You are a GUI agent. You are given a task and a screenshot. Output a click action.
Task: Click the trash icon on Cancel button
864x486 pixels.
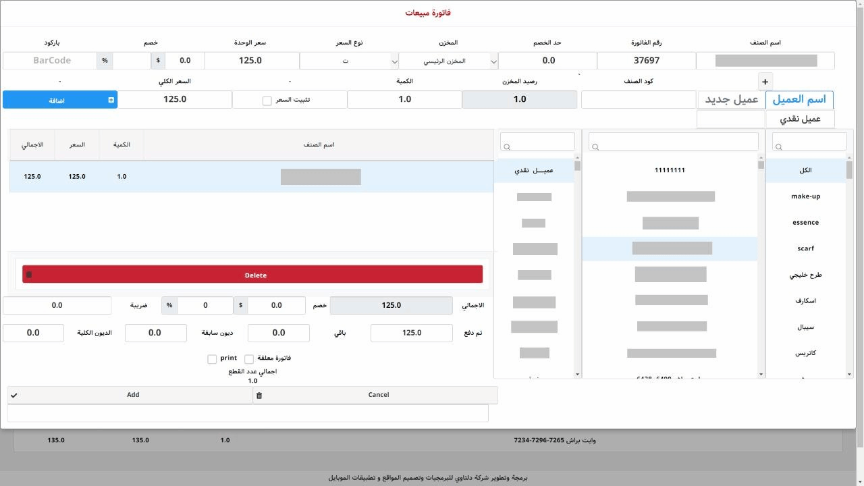click(259, 396)
